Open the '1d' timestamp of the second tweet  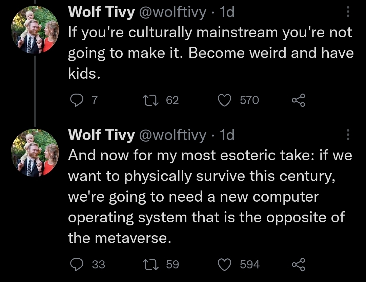pos(227,135)
